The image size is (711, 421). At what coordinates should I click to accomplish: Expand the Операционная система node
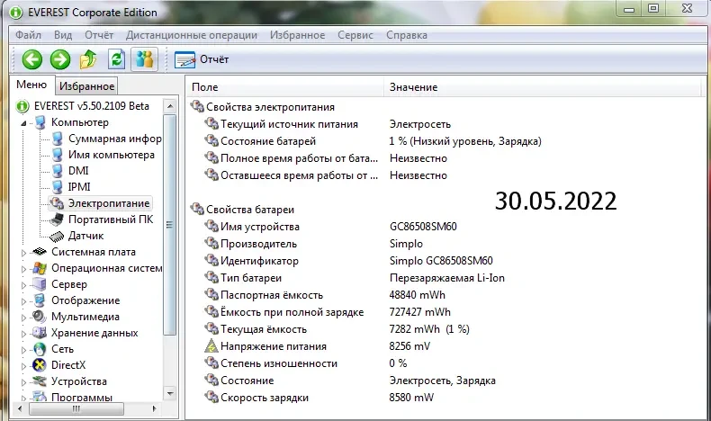click(23, 269)
